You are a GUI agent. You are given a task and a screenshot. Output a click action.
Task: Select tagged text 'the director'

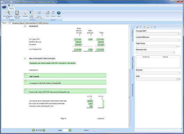tap(71, 63)
